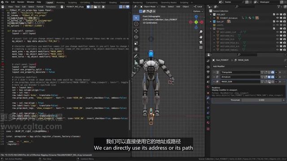Open the Object Data properties tab
Image resolution: width=287 pixels, height=161 pixels.
pos(208,118)
